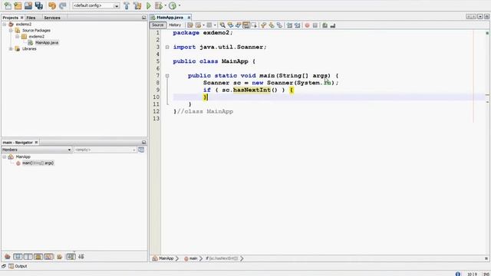Open the Output window button
Image resolution: width=491 pixels, height=276 pixels.
pyautogui.click(x=18, y=266)
